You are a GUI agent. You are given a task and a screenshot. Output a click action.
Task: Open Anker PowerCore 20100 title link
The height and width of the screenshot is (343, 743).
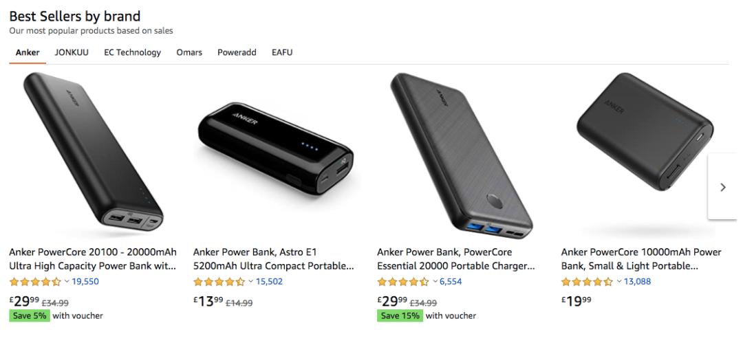(x=93, y=259)
